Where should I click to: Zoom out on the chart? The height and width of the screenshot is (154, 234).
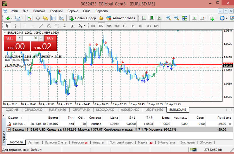[177, 18]
